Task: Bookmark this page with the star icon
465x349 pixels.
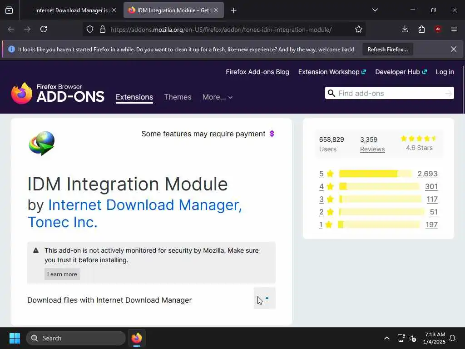Action: (359, 30)
